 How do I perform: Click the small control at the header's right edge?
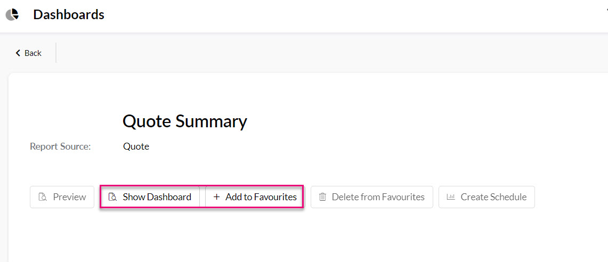click(x=606, y=11)
